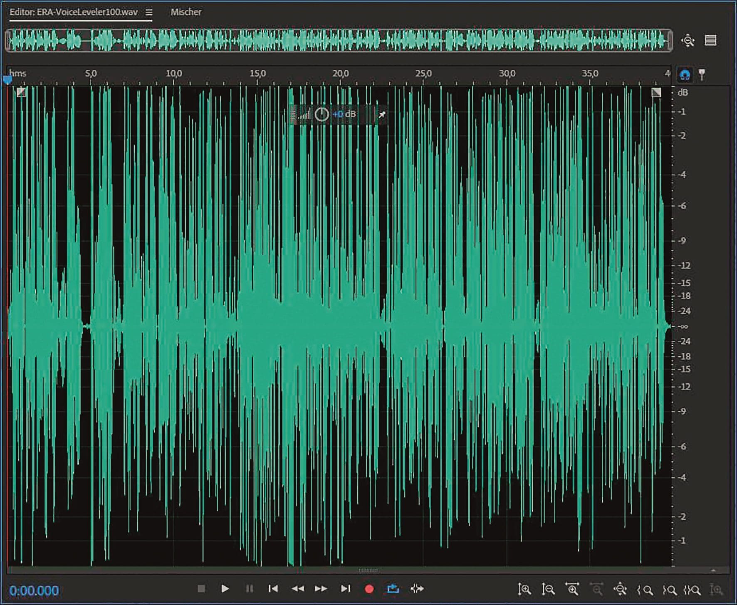Toggle snapping magnet icon
This screenshot has height=605, width=737.
(685, 75)
